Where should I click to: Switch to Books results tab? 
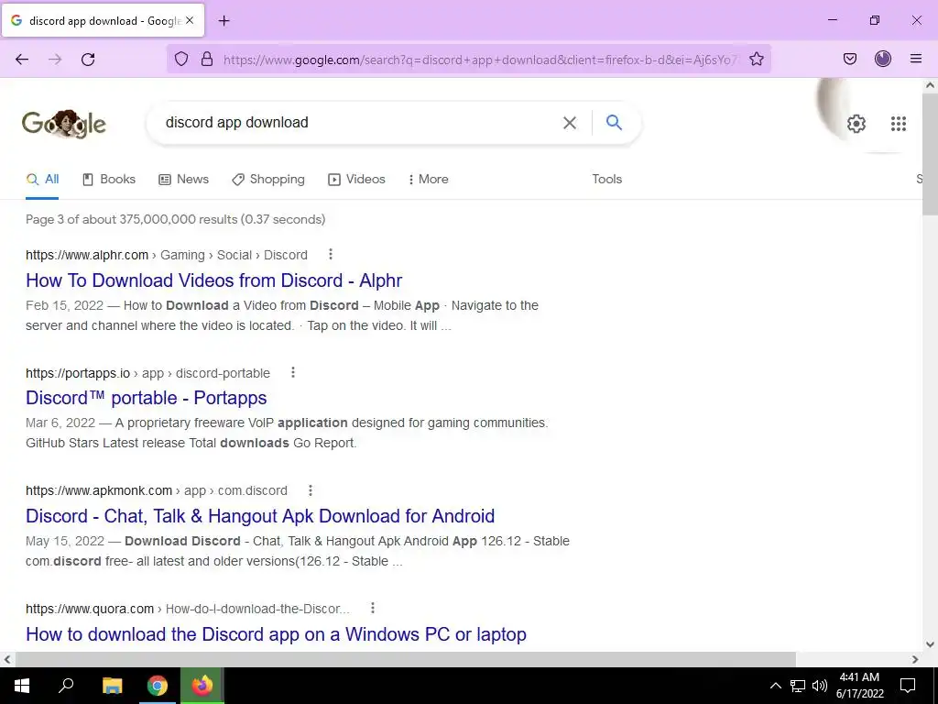point(109,179)
